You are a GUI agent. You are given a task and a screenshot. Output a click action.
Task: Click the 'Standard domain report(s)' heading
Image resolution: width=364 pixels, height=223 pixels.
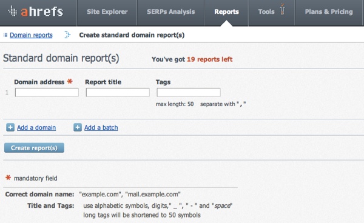(61, 58)
